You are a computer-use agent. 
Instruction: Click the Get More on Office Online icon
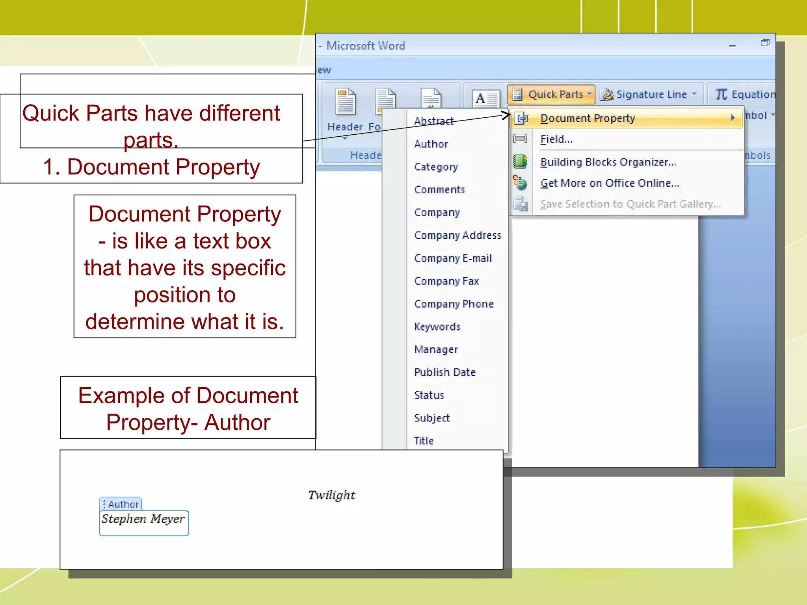[520, 183]
